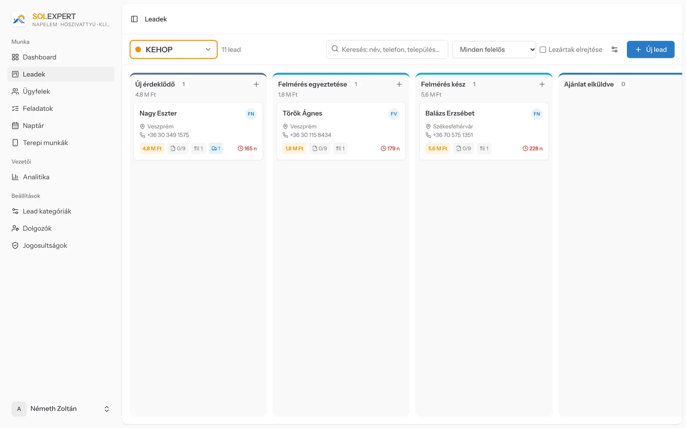Go to Dolgozók settings

tap(61, 228)
